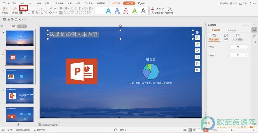Open the 效果 (Effects) sub-tab

(x=226, y=37)
